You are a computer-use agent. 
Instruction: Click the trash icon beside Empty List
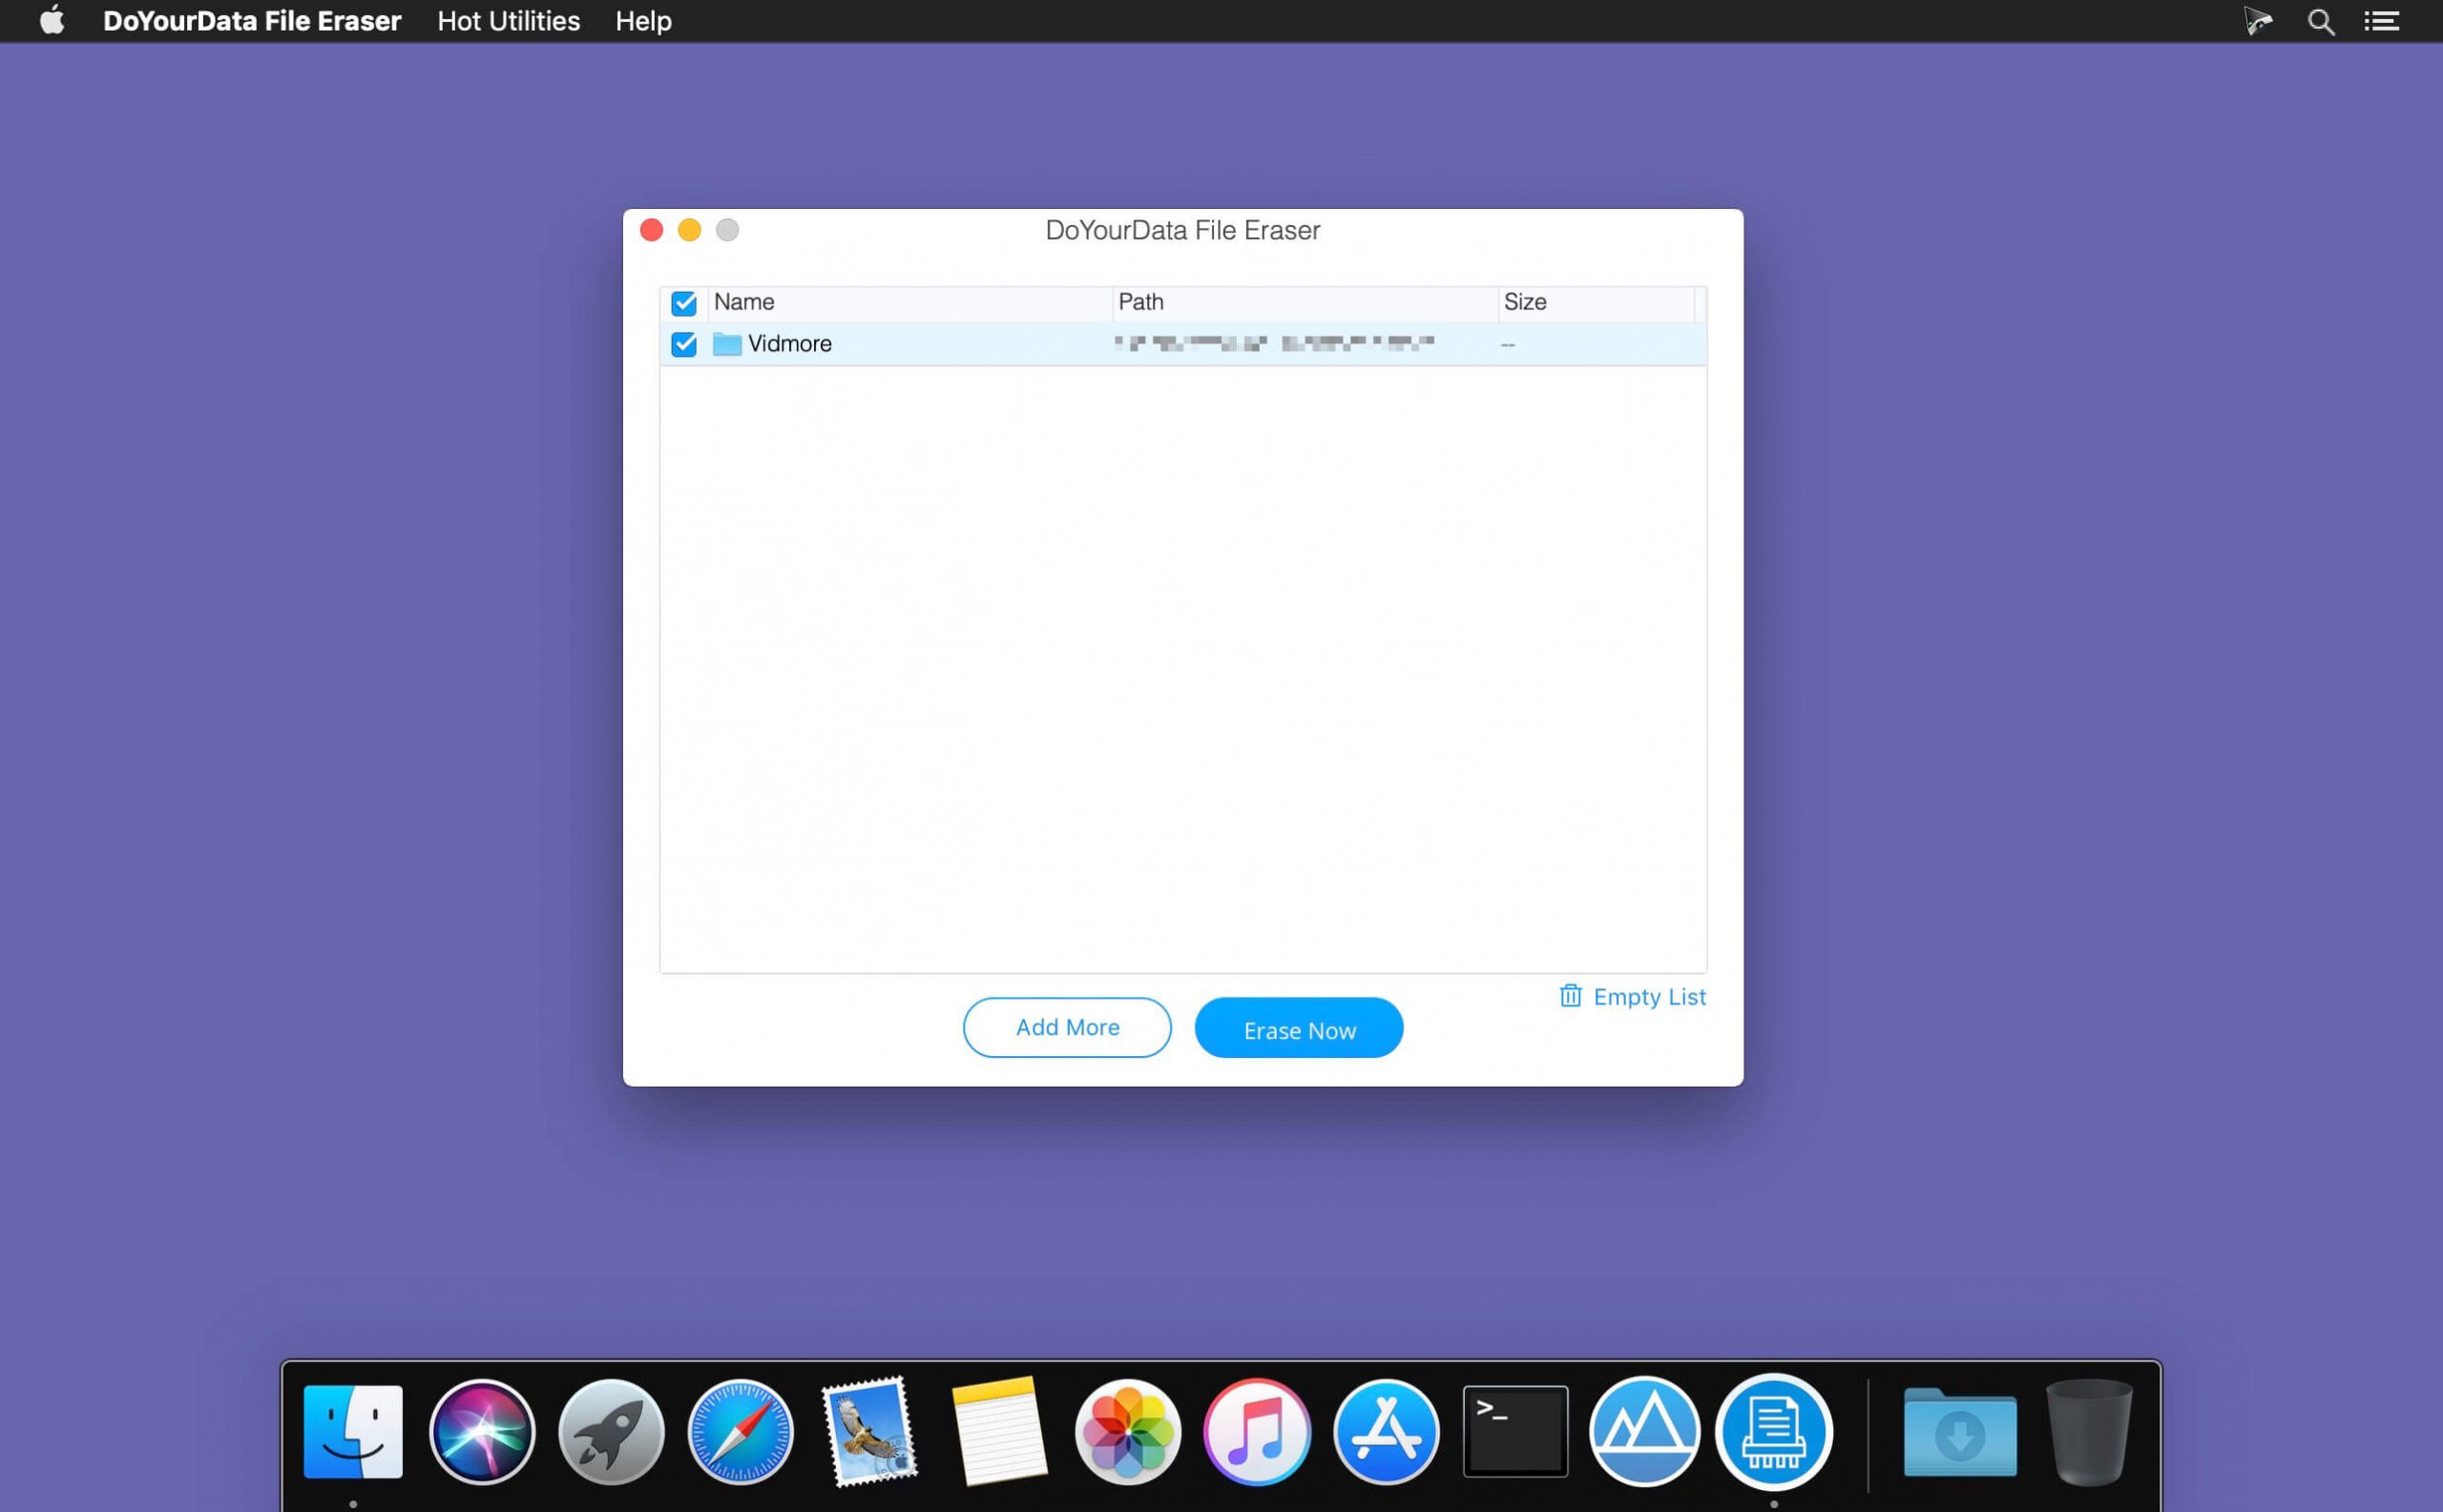[x=1572, y=996]
